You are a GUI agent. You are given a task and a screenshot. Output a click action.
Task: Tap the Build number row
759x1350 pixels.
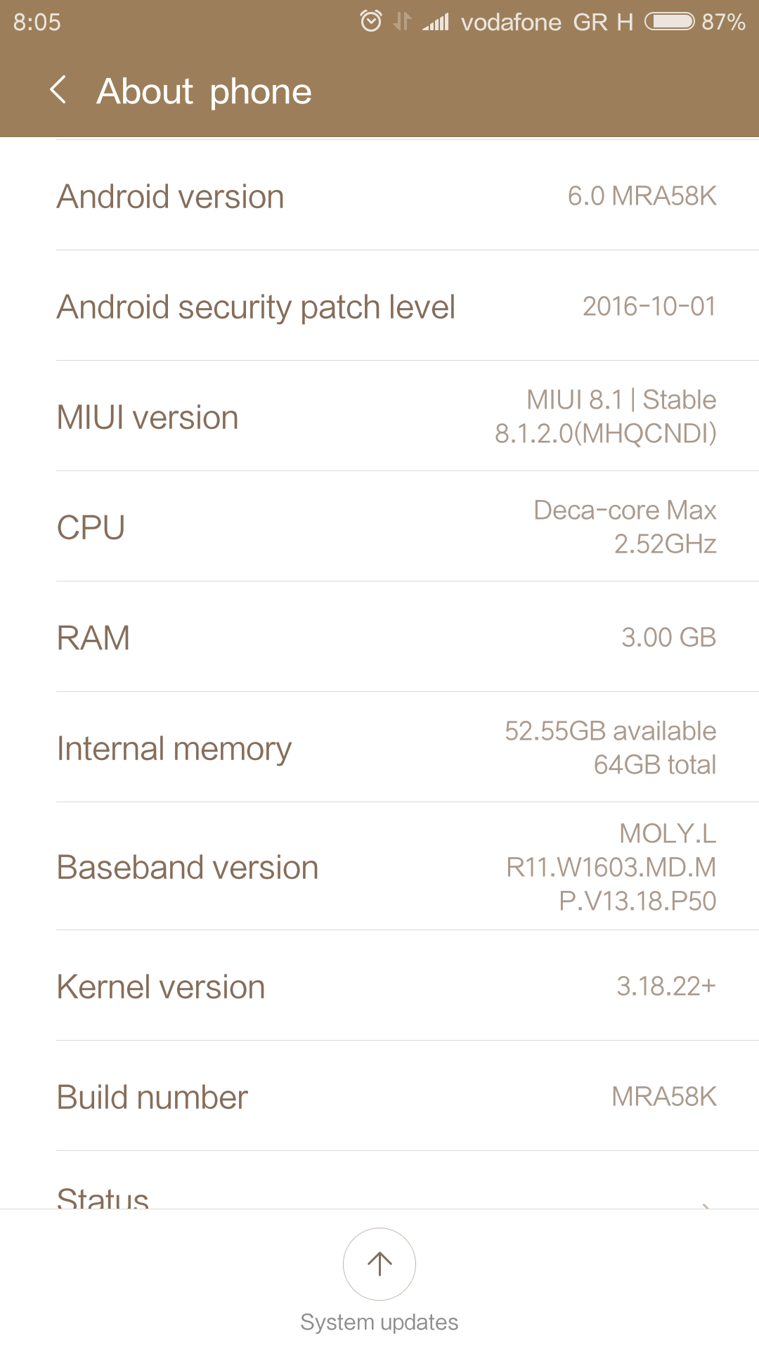[379, 1097]
